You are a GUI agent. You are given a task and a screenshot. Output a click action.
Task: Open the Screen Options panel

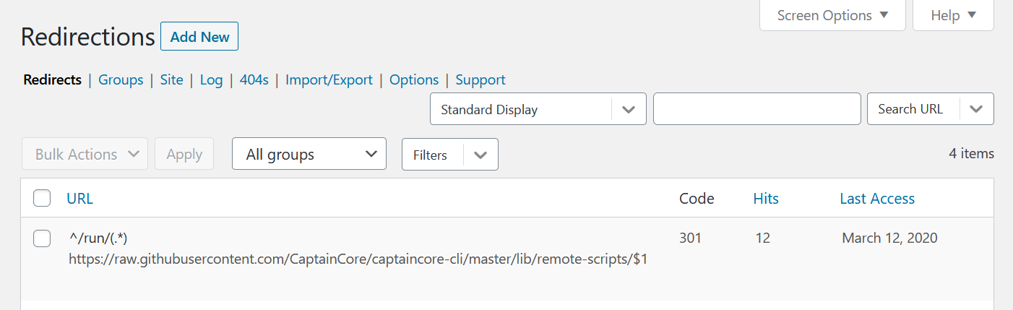(x=832, y=15)
